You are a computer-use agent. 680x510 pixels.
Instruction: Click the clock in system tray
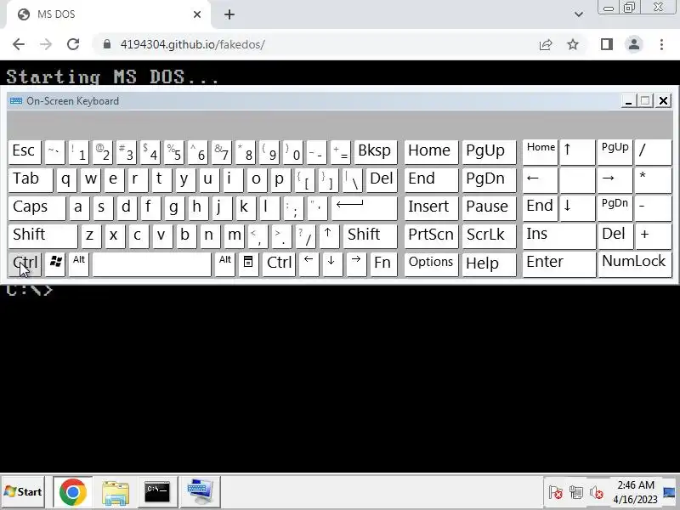635,492
